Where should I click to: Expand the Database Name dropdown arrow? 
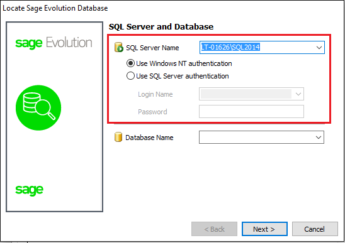(319, 138)
